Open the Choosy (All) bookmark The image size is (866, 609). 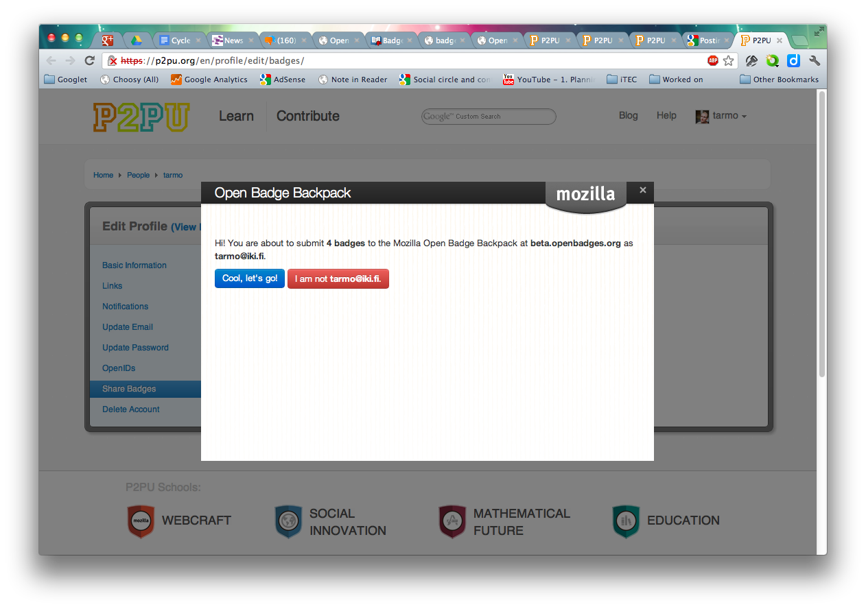129,80
